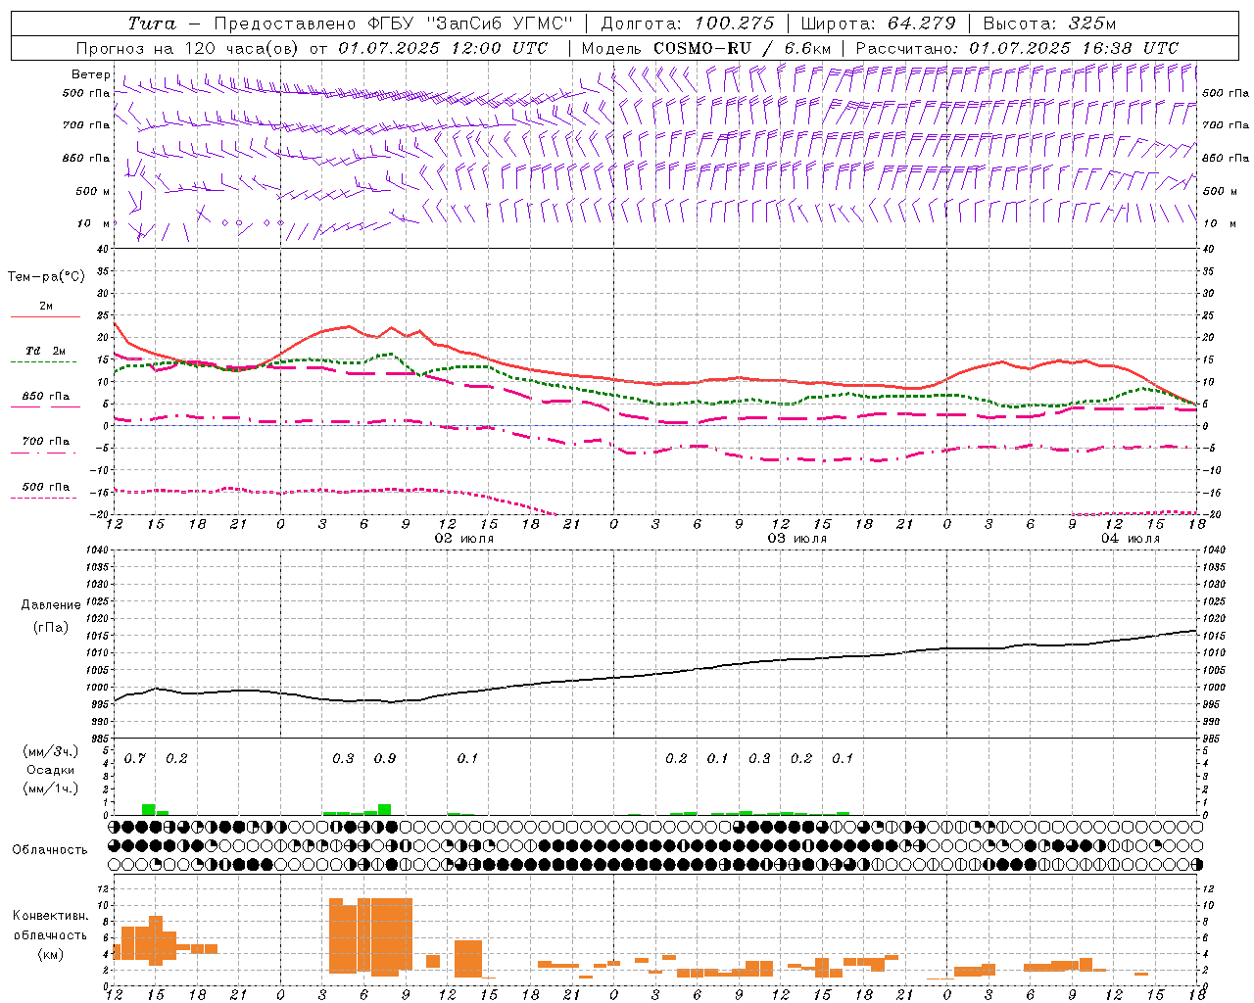Click the "Модель COSMO-RU / 6.6км" text

point(706,48)
